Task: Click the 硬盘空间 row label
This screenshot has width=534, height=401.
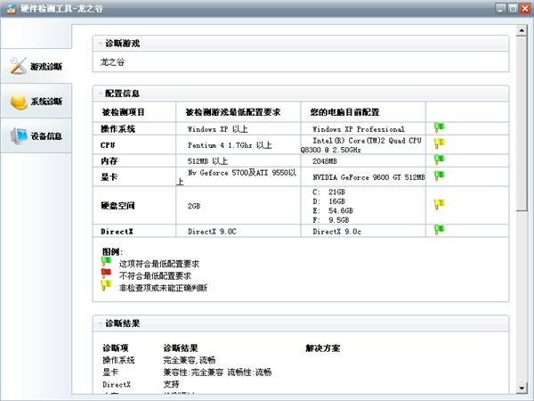Action: 117,206
